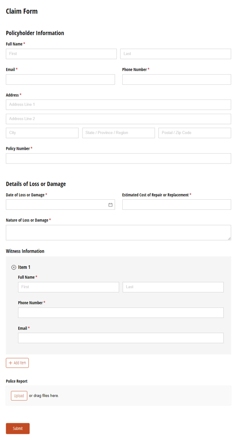Click the "or drag files here." text
237x440 pixels.
click(44, 396)
